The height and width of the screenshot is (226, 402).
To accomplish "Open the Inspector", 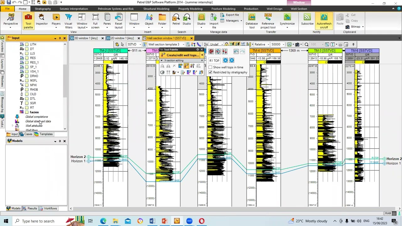I will coord(42,19).
